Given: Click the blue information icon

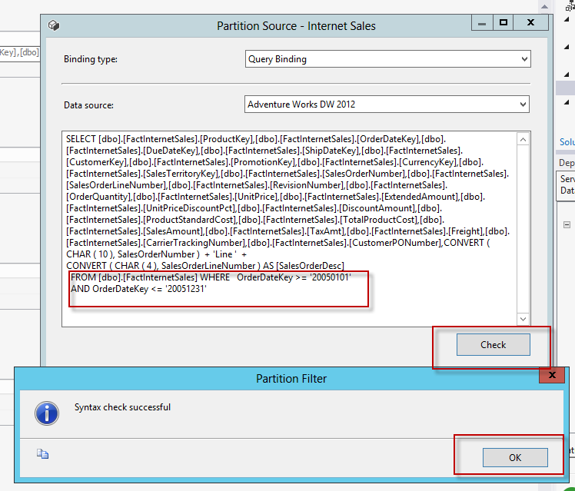Looking at the screenshot, I should (x=47, y=413).
